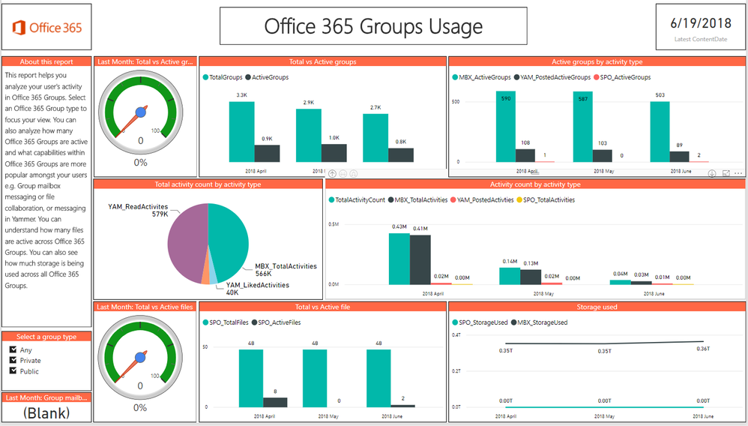Image resolution: width=748 pixels, height=426 pixels.
Task: Click the SPO_StorageUsed legend dot
Action: click(455, 322)
